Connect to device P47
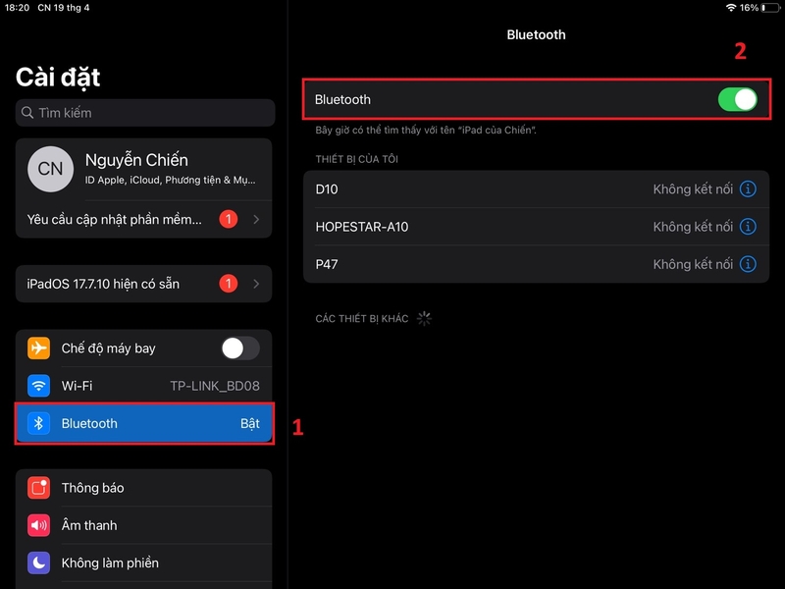This screenshot has width=785, height=589. click(x=536, y=264)
